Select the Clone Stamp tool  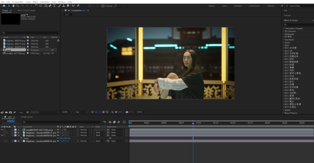click(63, 6)
